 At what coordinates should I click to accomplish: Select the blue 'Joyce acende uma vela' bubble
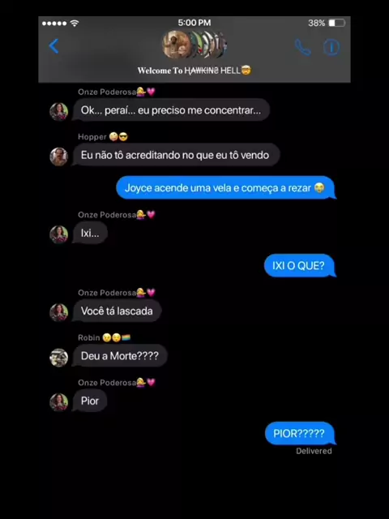(x=226, y=188)
